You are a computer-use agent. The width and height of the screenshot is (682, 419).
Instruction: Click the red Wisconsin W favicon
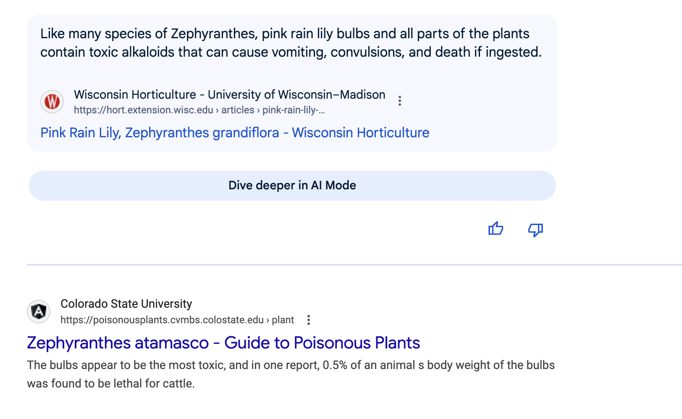tap(52, 102)
